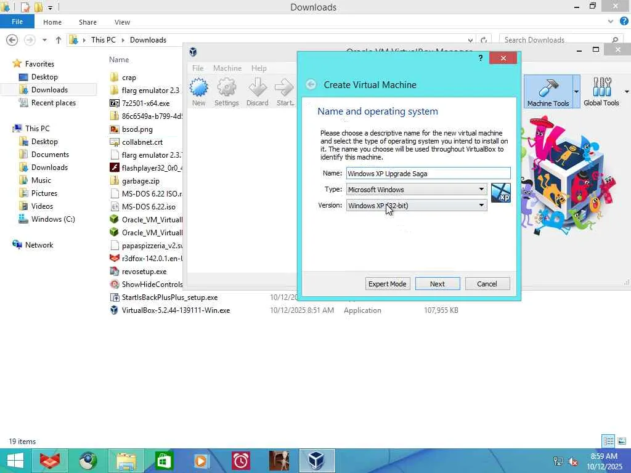
Task: Open VirtualBox Machine menu
Action: (227, 68)
